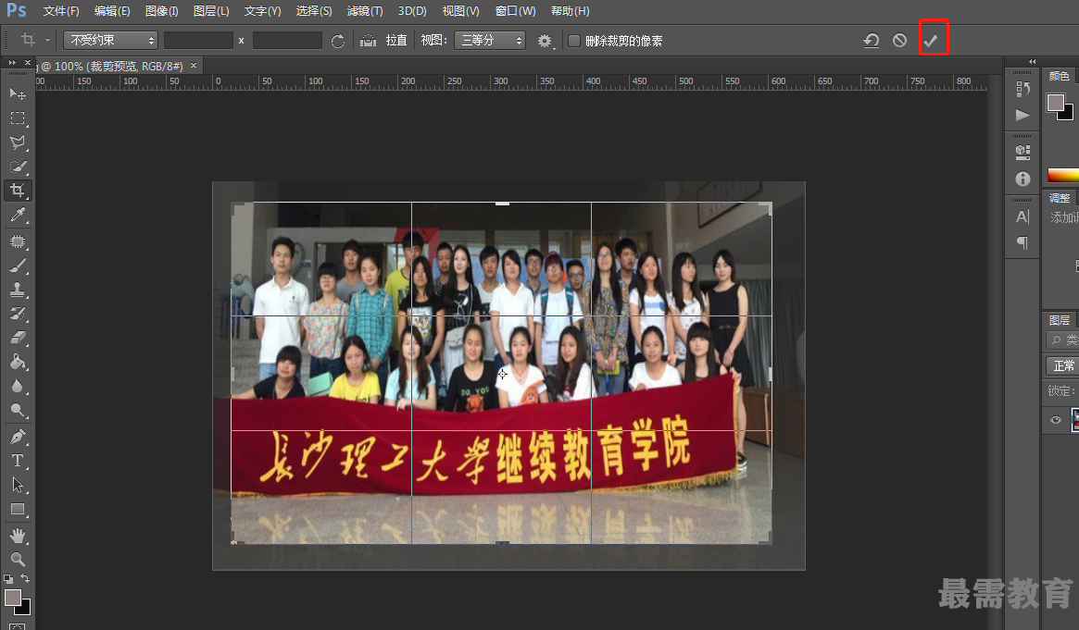Click the rotate crop box icon

(337, 42)
